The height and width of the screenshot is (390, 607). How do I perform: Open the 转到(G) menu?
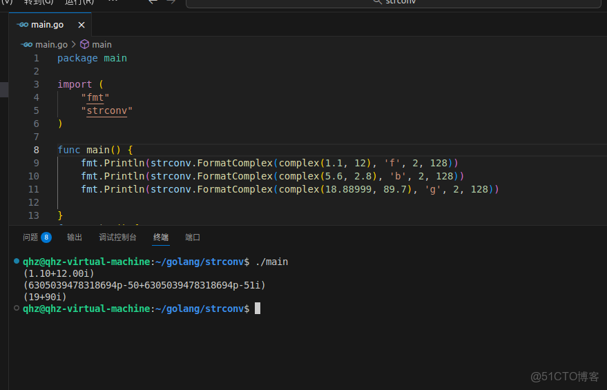pos(37,2)
